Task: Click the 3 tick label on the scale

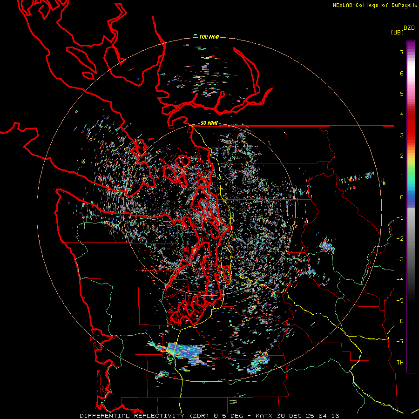Action: coord(402,135)
